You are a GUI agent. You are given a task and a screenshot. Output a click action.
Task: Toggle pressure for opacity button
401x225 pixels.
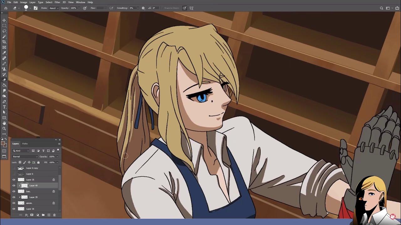click(85, 8)
